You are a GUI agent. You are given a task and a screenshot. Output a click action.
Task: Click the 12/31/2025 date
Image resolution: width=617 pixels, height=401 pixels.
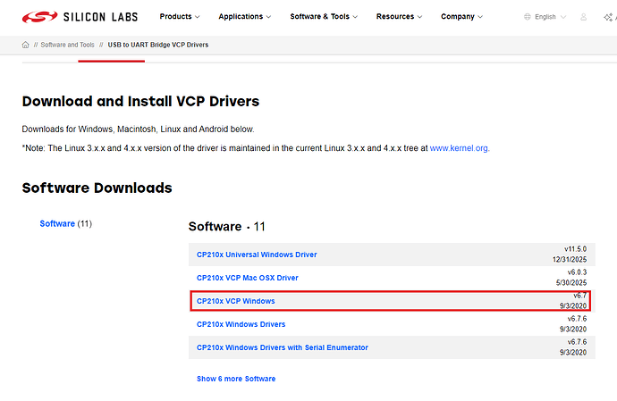[x=570, y=260]
